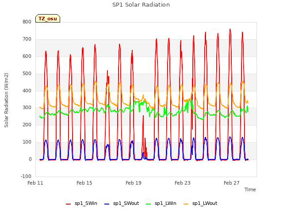
Task: Click the orange sp1_LWout legend color marker
Action: pyautogui.click(x=186, y=204)
